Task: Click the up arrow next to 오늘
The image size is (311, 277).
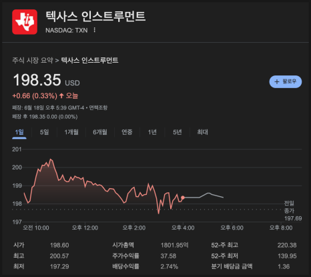Action: 61,96
